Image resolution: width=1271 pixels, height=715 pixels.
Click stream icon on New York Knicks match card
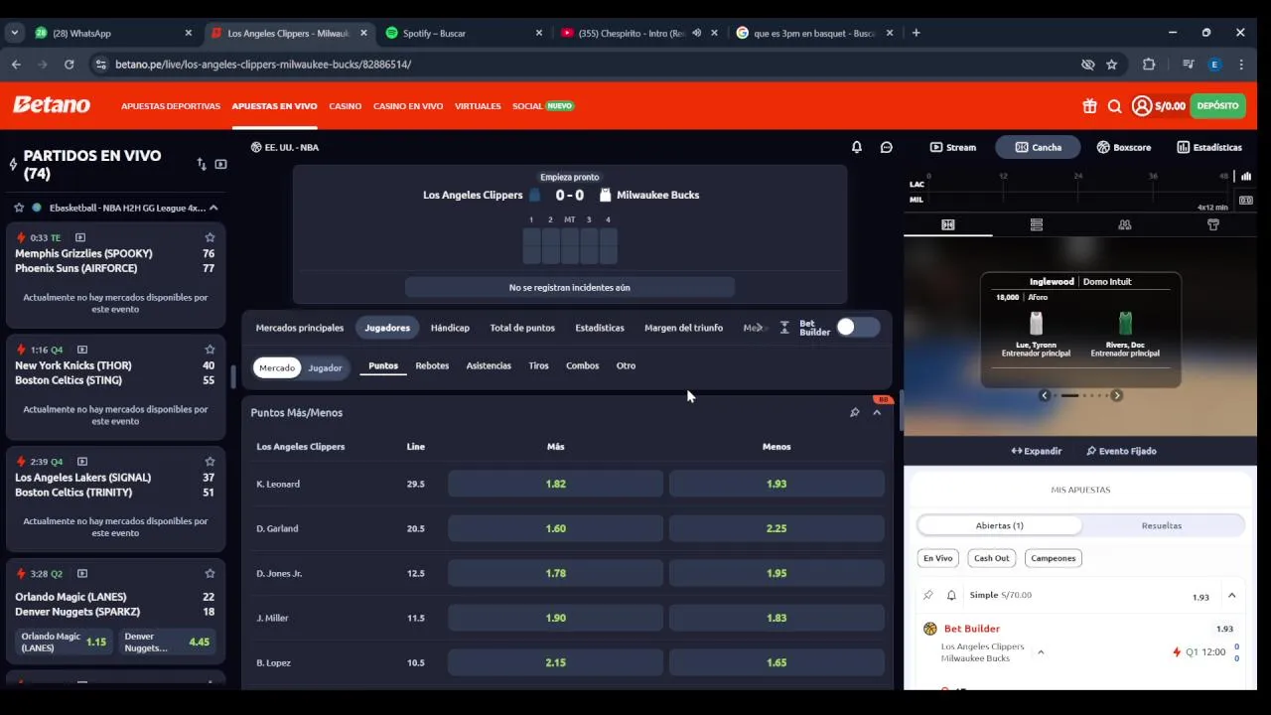82,350
